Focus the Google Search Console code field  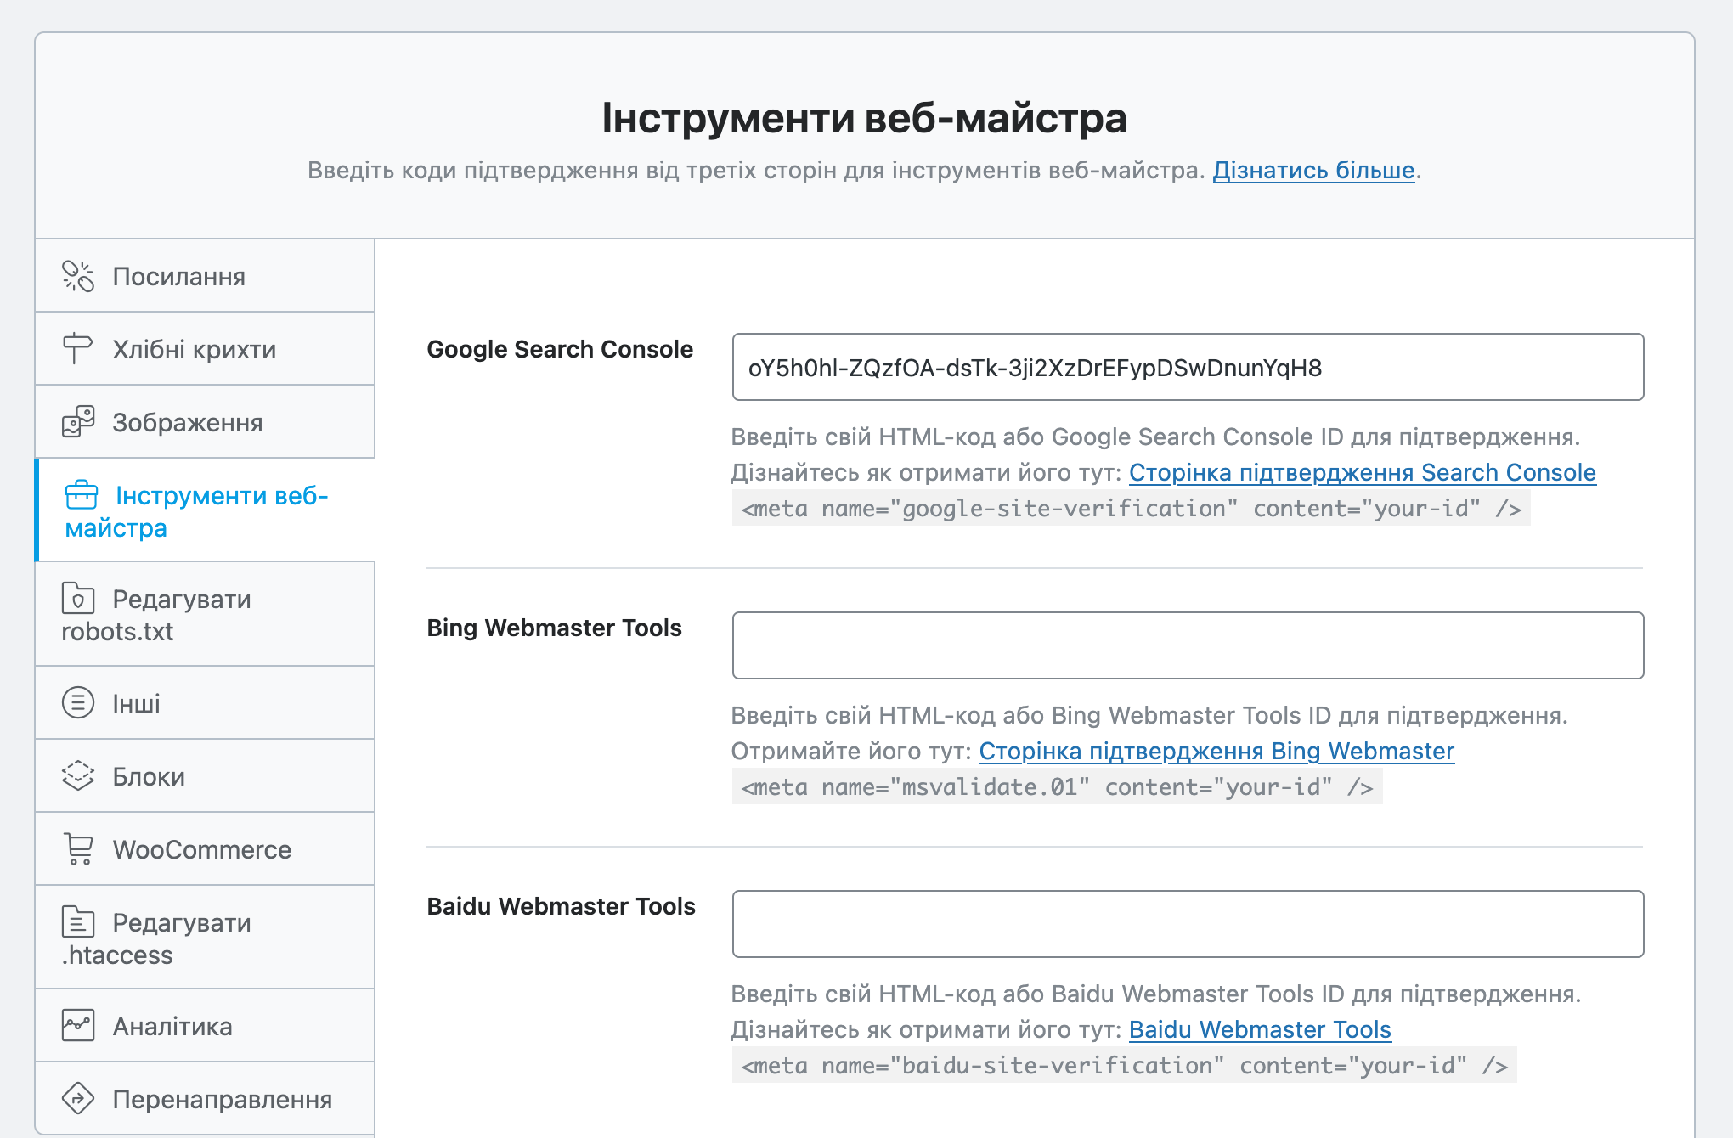point(1188,367)
